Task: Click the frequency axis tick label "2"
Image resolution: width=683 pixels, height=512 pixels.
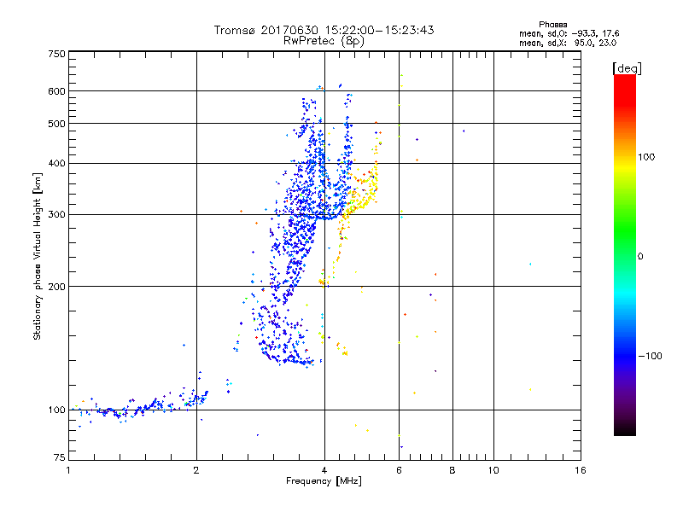Action: pos(196,470)
